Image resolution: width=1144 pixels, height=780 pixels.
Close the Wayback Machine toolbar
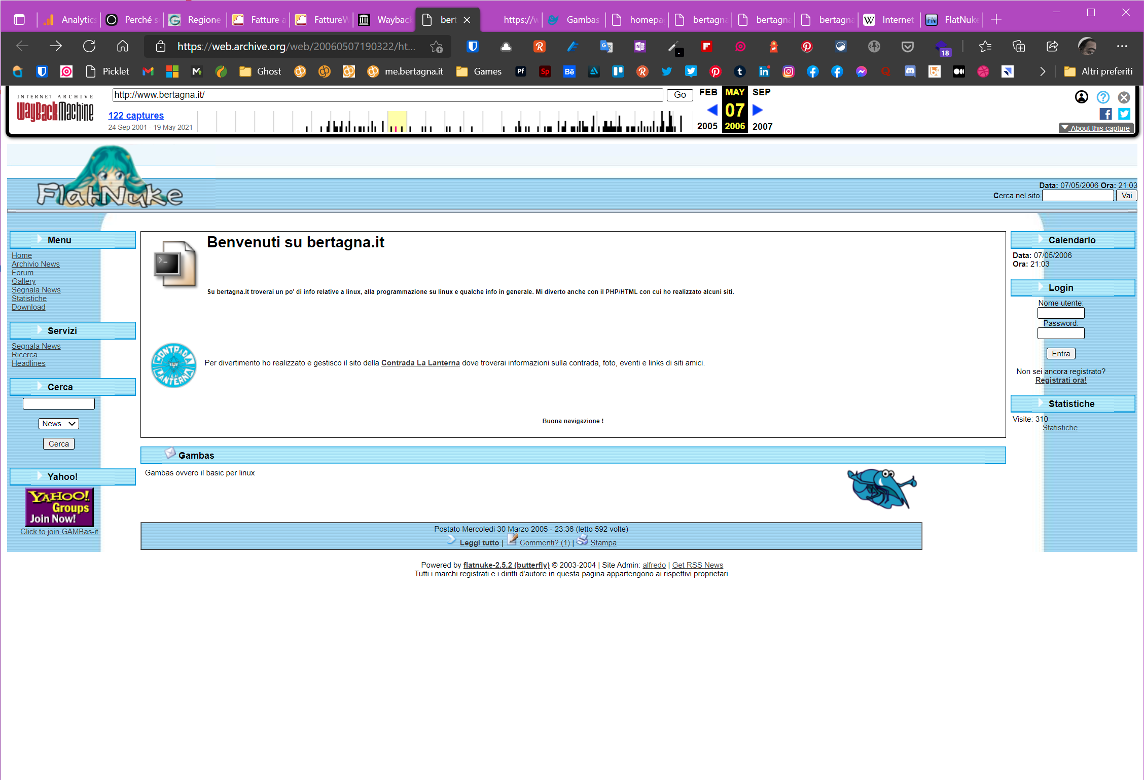pyautogui.click(x=1124, y=97)
